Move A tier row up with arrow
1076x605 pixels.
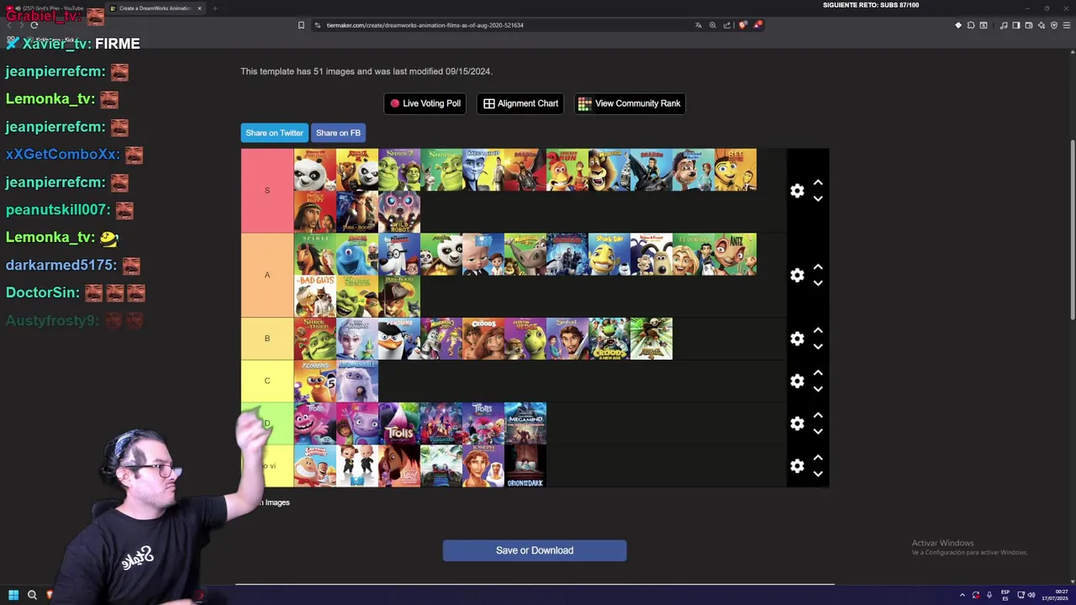(818, 266)
